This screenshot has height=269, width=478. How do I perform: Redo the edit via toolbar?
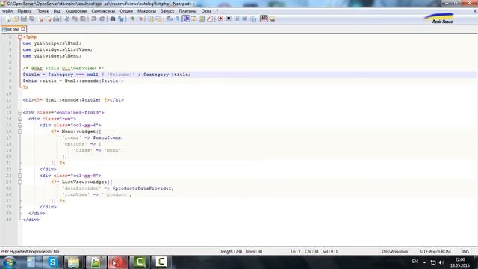(x=102, y=19)
